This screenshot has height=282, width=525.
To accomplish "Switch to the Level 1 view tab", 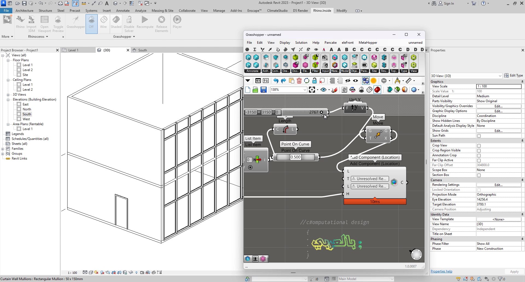I will click(73, 50).
